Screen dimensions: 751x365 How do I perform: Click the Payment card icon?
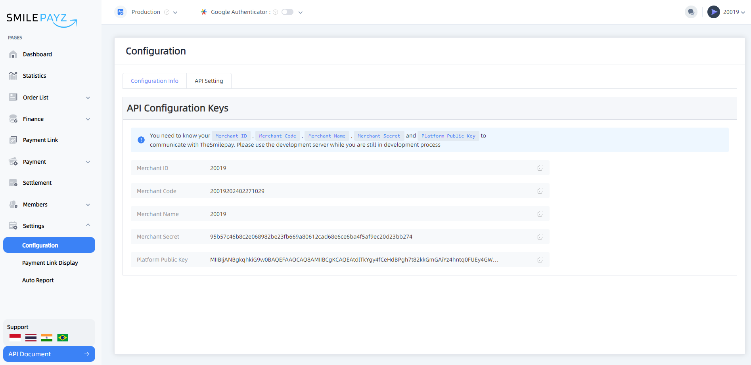[x=13, y=161]
